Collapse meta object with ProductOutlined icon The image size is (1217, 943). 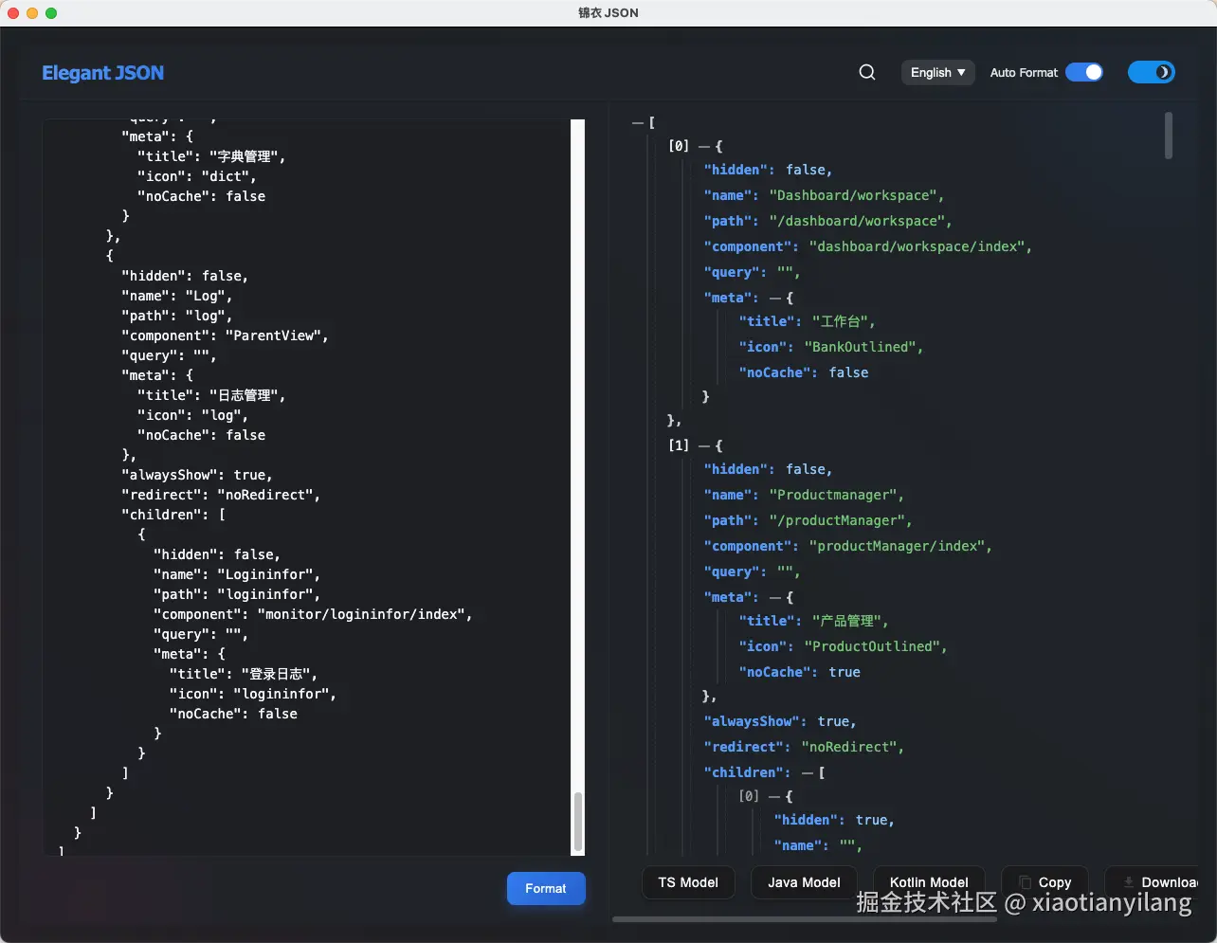[x=775, y=598]
